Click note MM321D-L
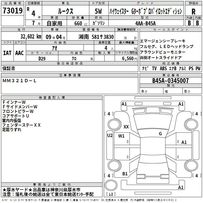 pyautogui.click(x=19, y=81)
